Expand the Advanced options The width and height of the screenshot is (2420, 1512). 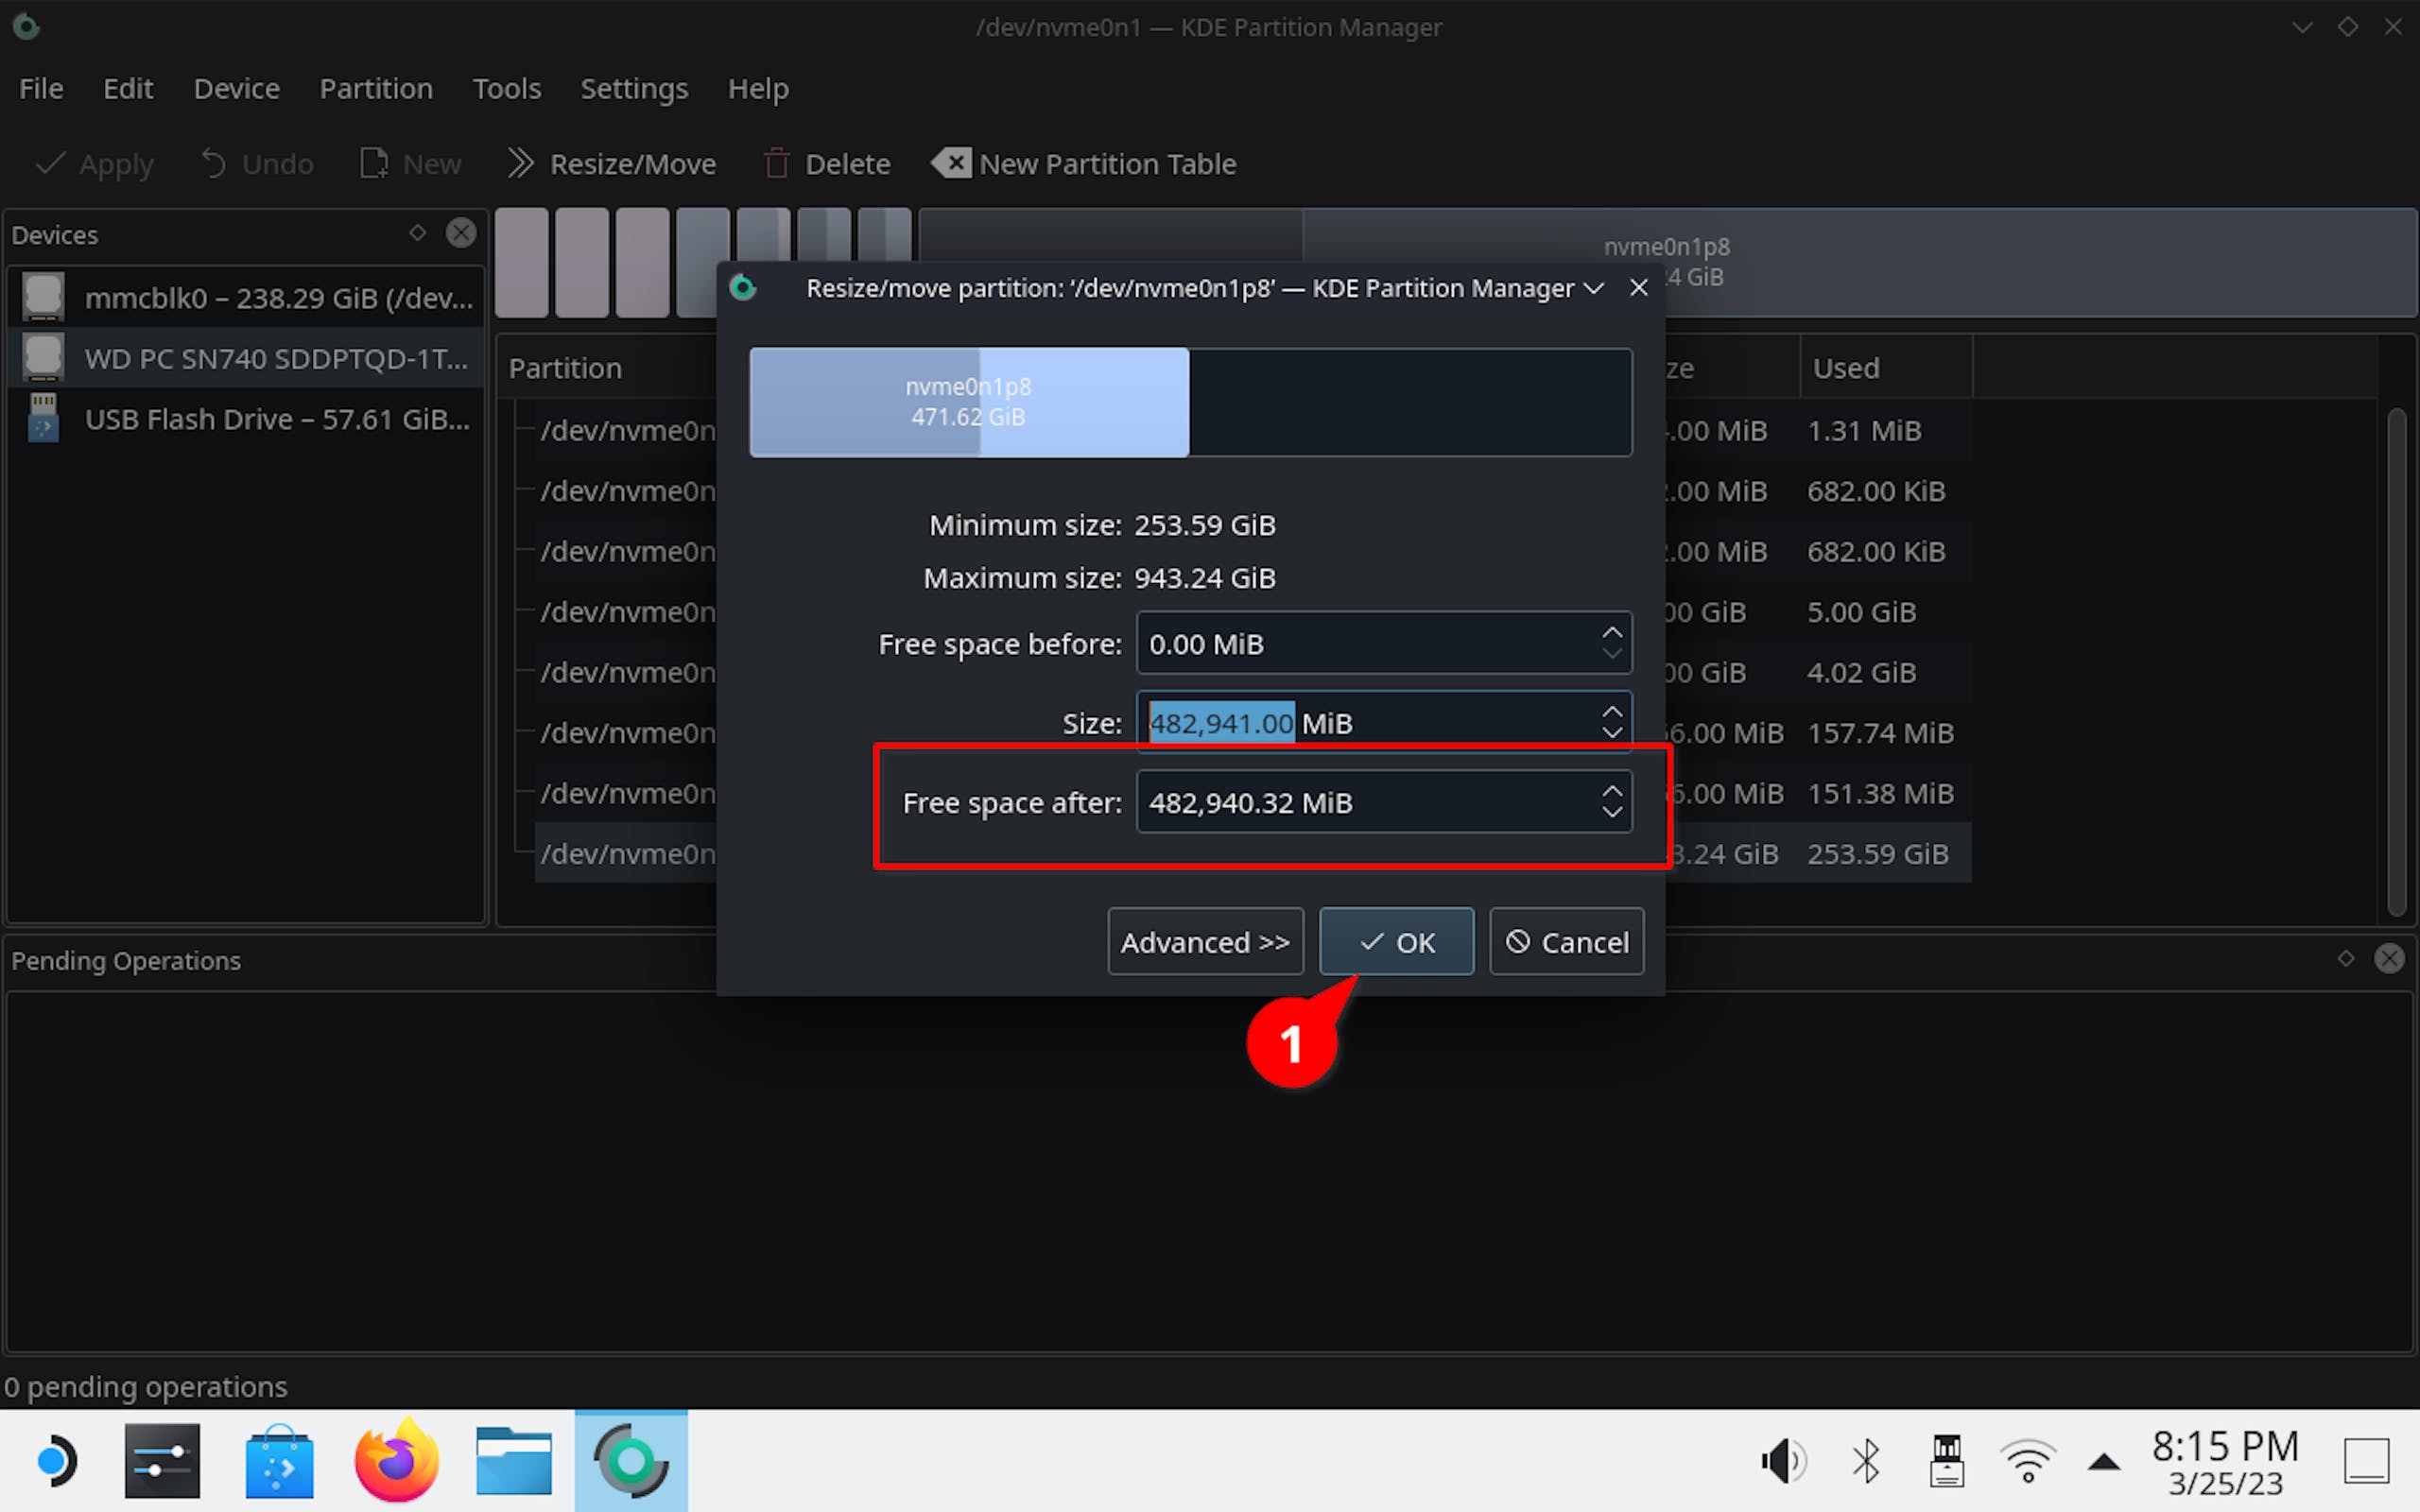pos(1205,941)
